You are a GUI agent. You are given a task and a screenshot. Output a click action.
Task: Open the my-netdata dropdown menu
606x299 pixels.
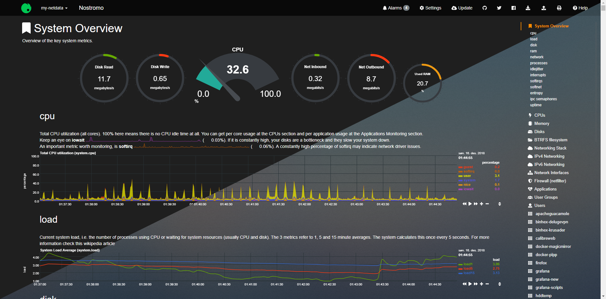tap(54, 8)
